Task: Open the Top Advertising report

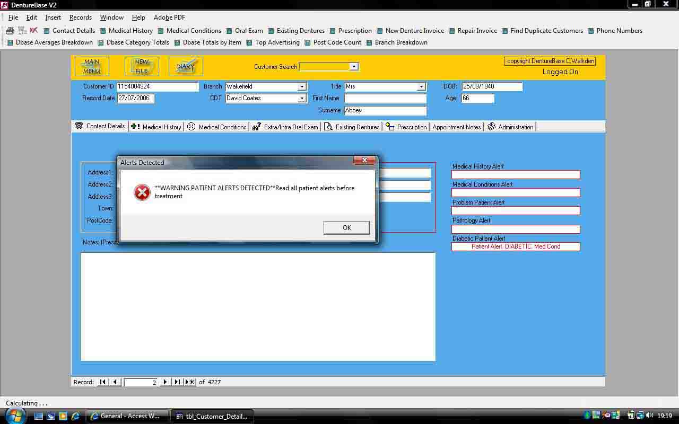Action: pos(273,42)
